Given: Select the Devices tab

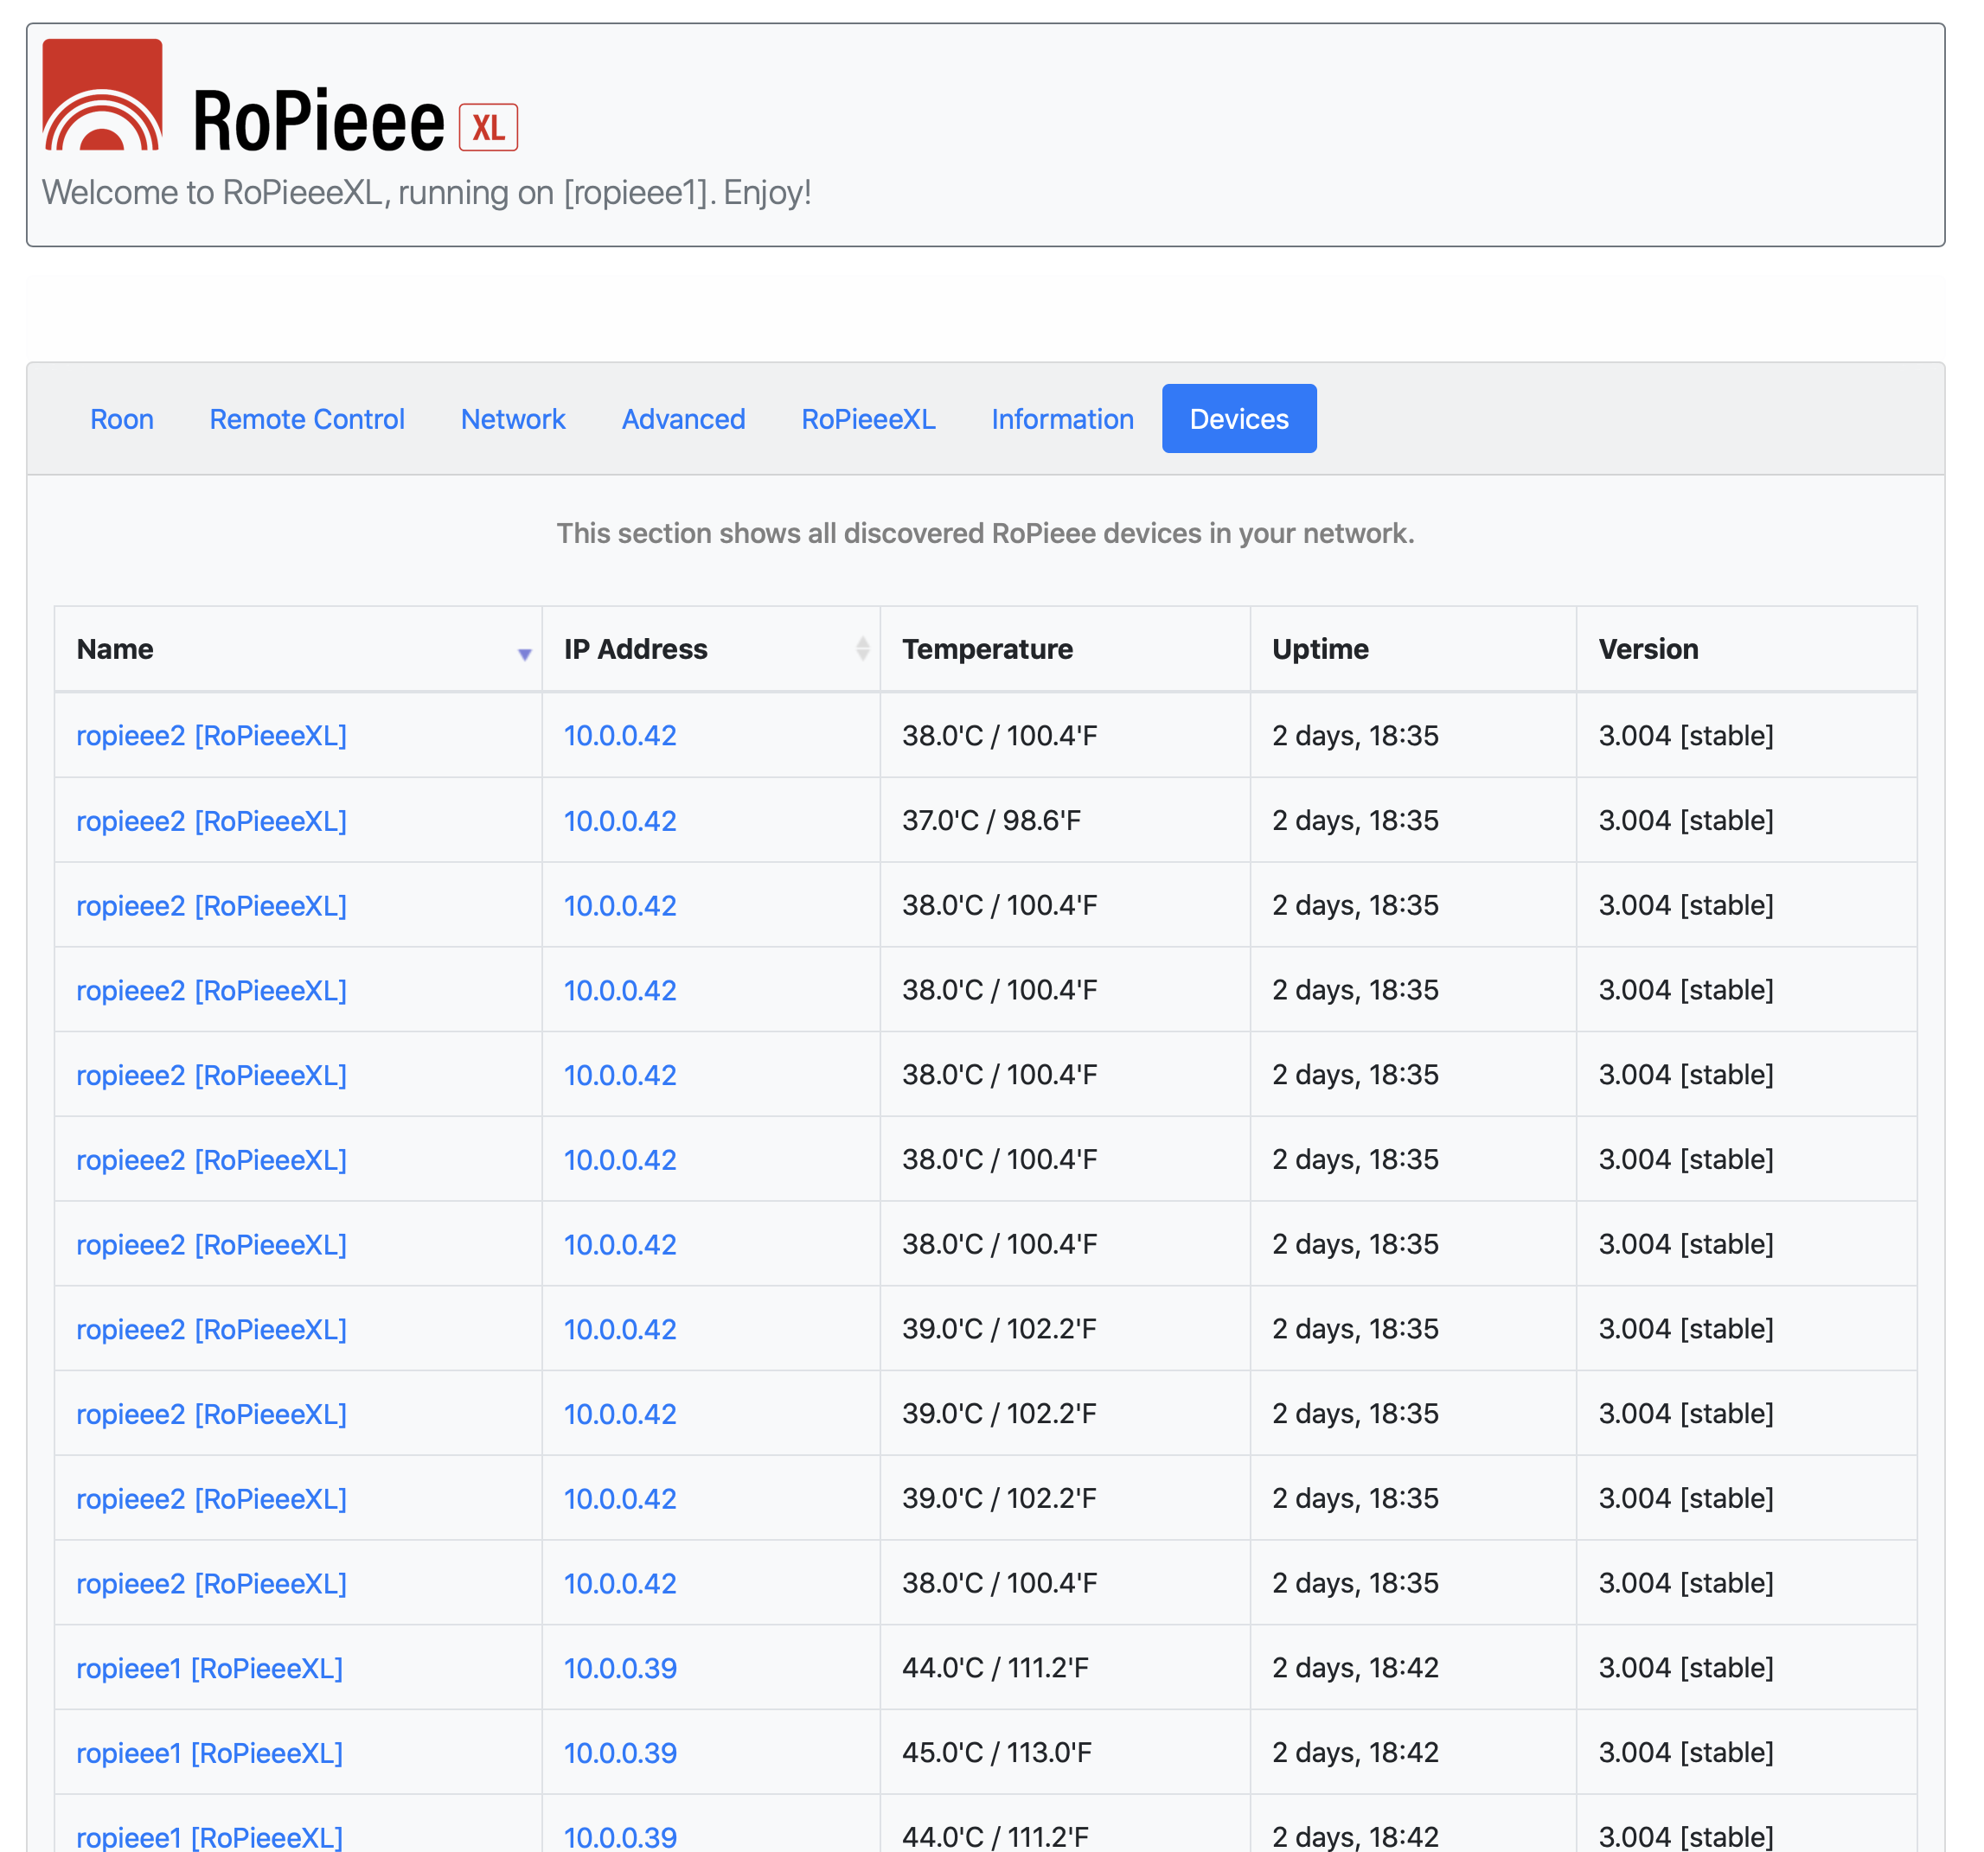Looking at the screenshot, I should pos(1239,419).
